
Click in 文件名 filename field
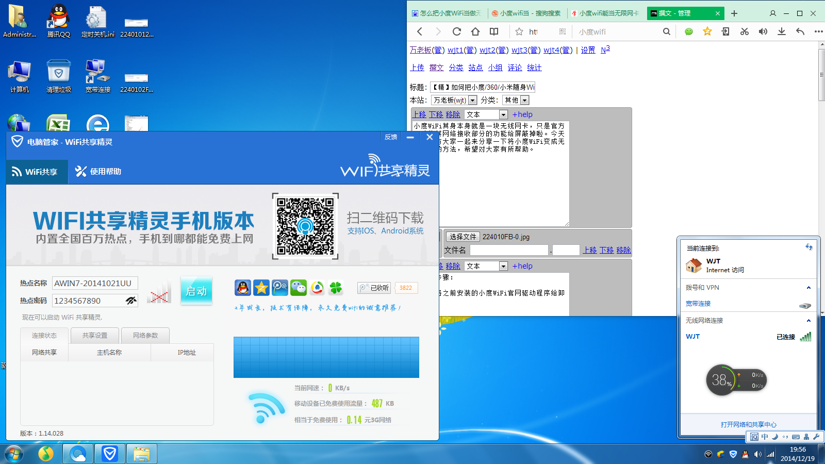pos(509,250)
